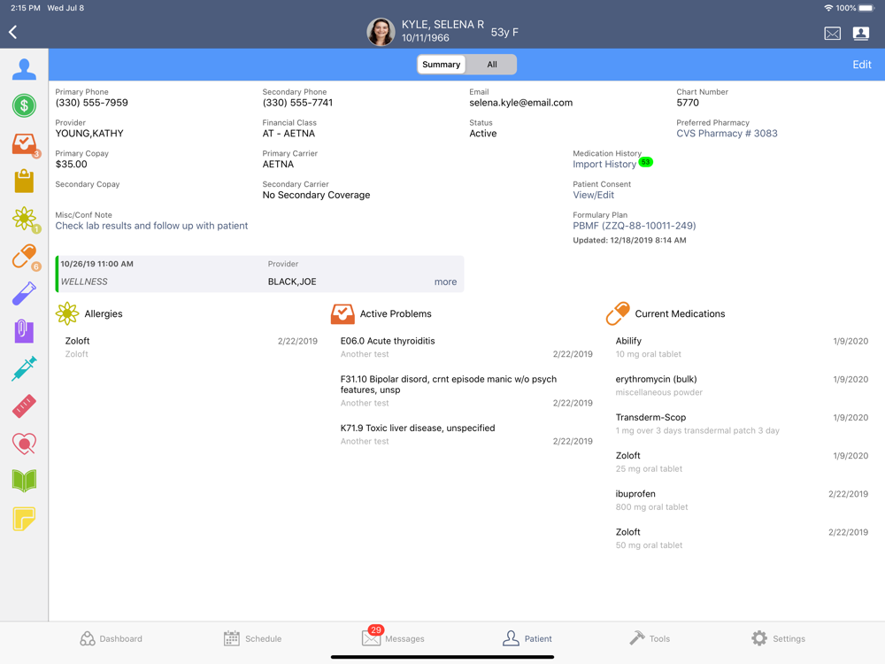This screenshot has height=664, width=885.
Task: Tap the Allergies section flower icon
Action: click(67, 313)
